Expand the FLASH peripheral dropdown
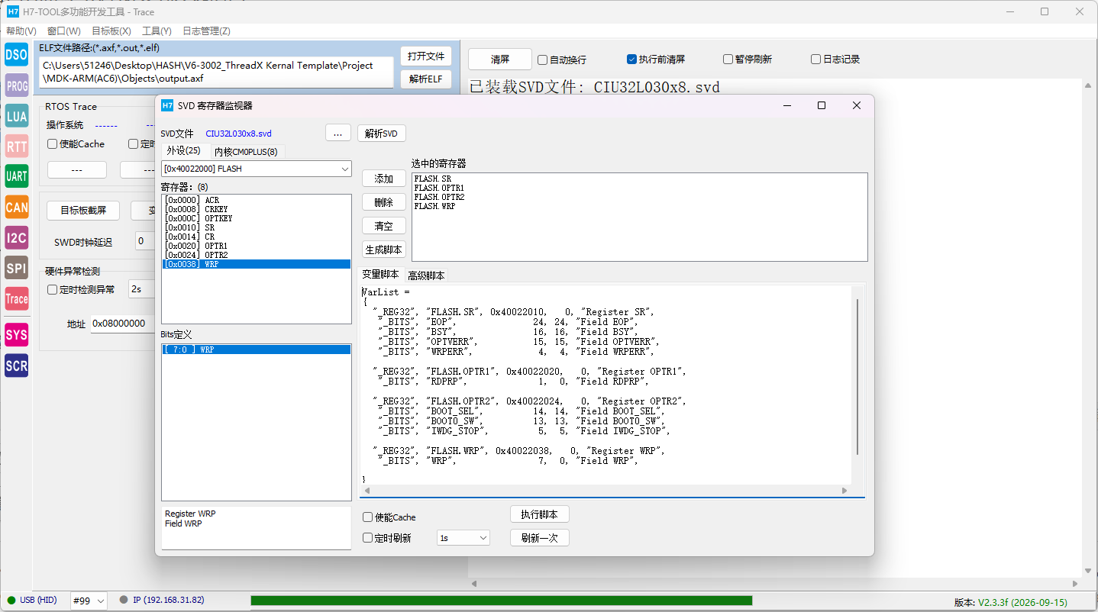Image resolution: width=1098 pixels, height=612 pixels. coord(257,169)
